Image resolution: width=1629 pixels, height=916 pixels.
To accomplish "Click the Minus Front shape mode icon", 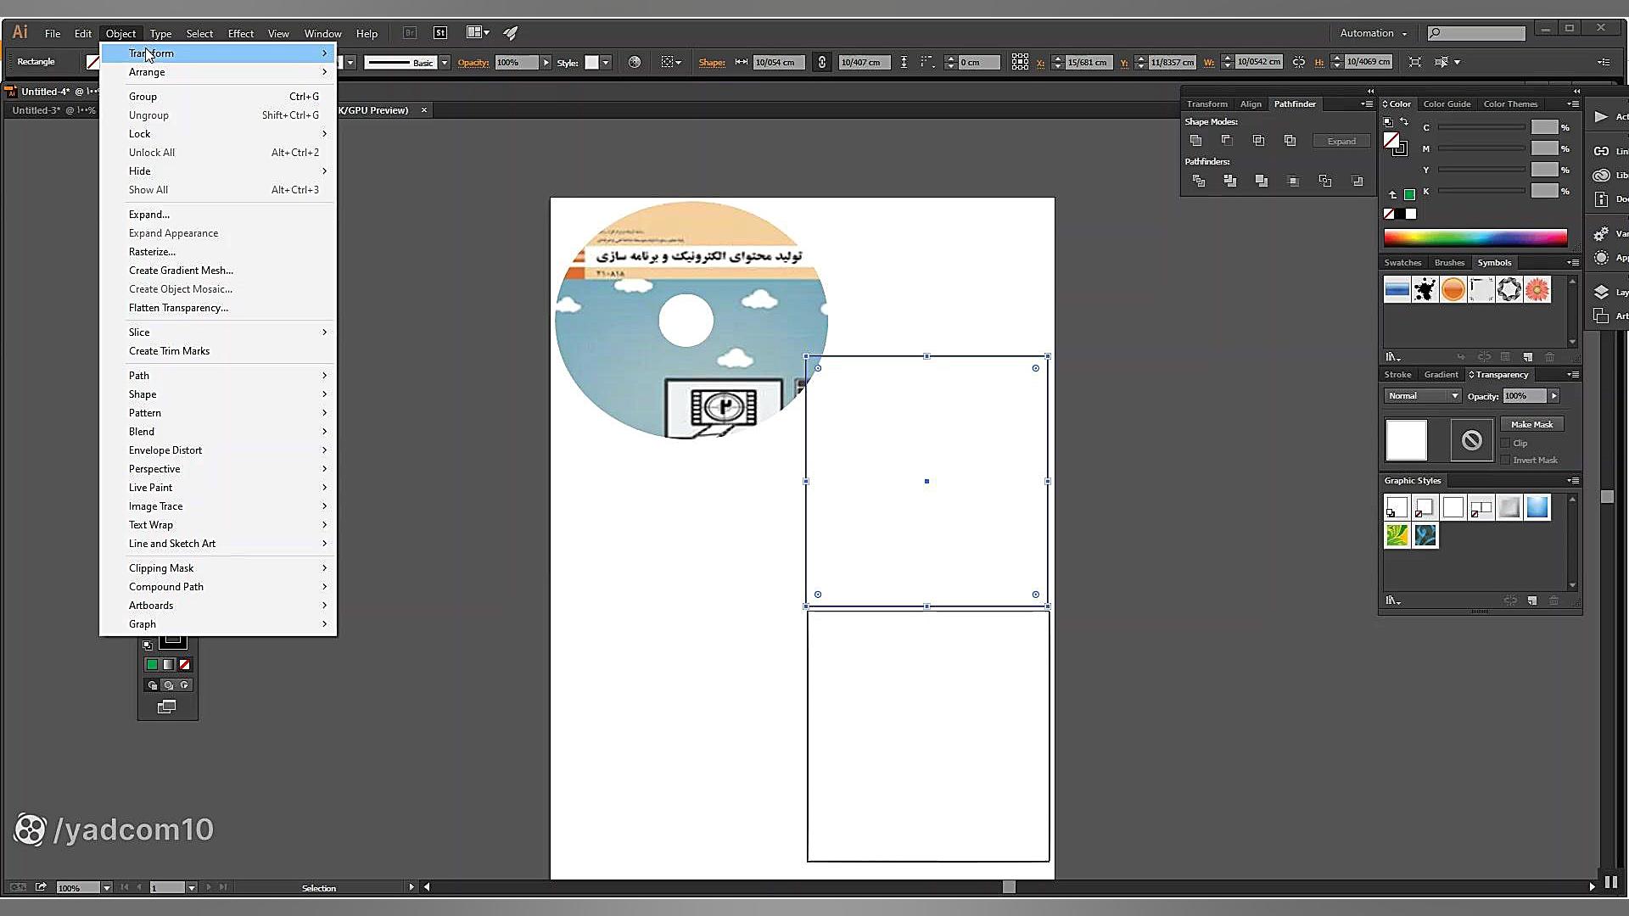I will pyautogui.click(x=1227, y=141).
